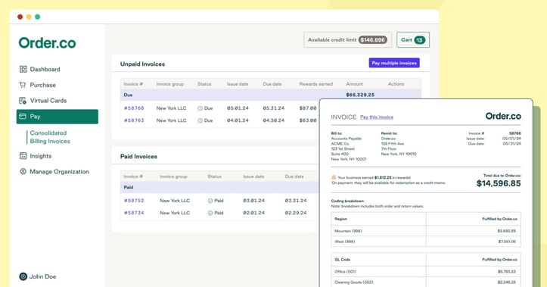Click the Order.co logo in sidebar

[47, 43]
